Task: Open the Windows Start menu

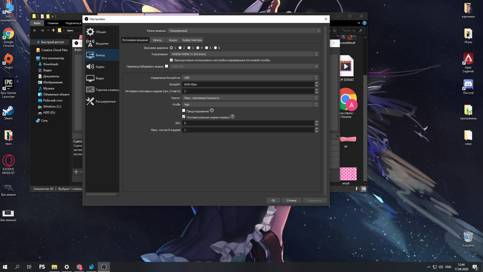Action: (x=5, y=267)
